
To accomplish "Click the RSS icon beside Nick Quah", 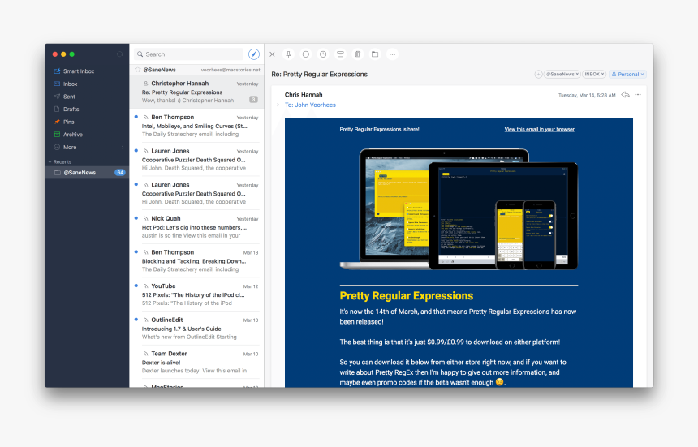I will [145, 218].
